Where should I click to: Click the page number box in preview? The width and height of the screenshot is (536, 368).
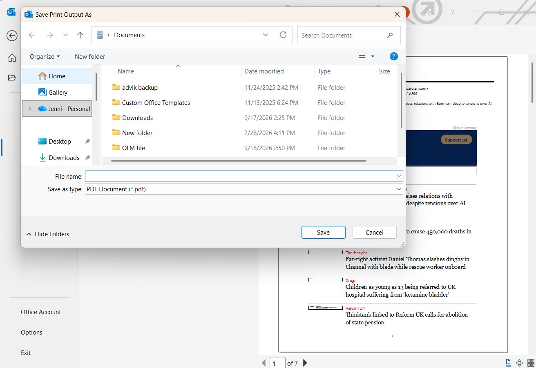click(277, 363)
